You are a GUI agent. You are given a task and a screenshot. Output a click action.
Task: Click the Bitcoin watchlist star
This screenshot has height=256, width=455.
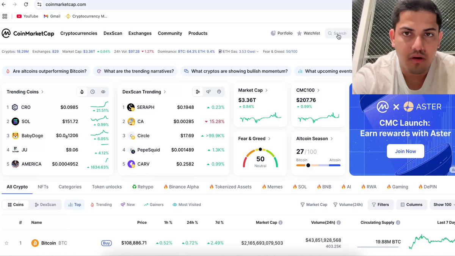point(6,243)
